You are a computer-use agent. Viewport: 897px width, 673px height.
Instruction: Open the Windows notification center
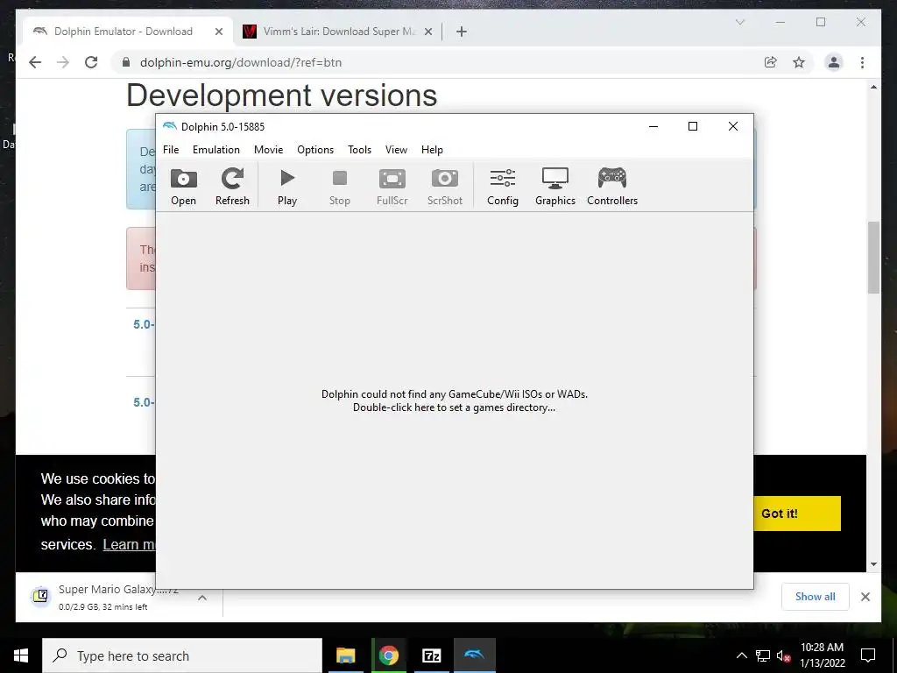(x=868, y=655)
